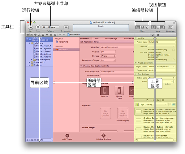
Task: Select HelloWorld under PROJECT
Action: click(x=62, y=42)
